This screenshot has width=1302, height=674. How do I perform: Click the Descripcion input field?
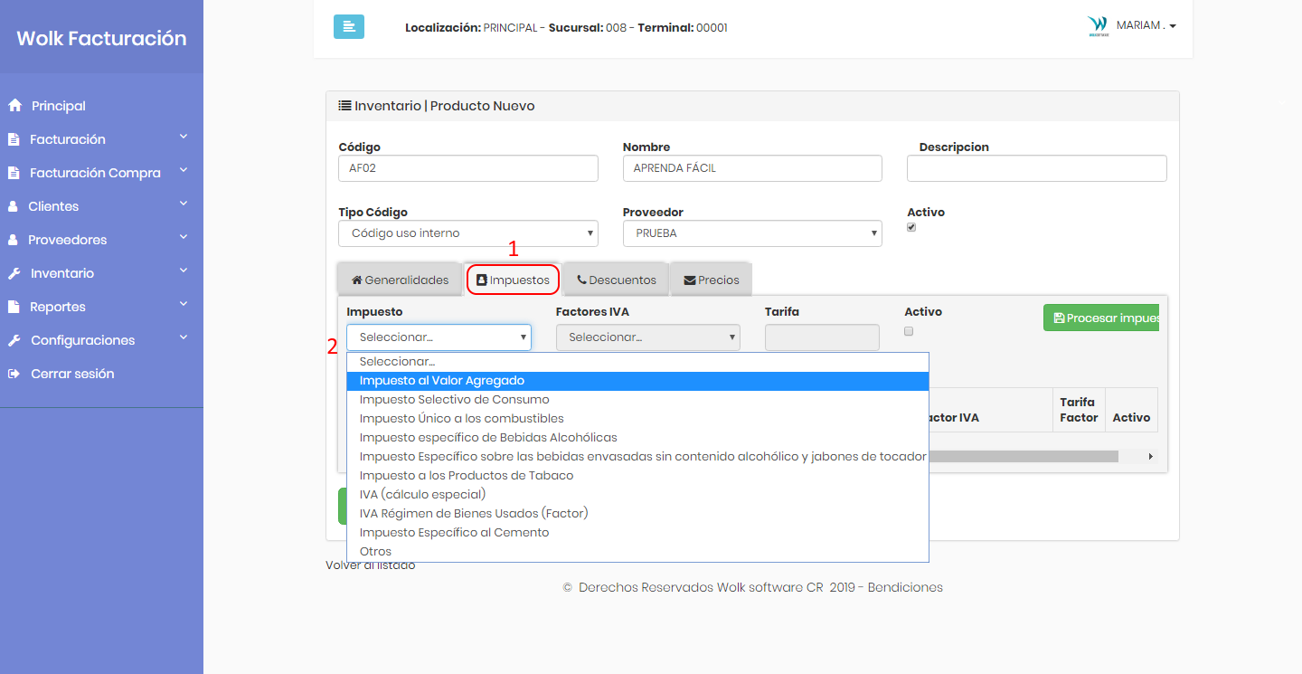point(1037,168)
